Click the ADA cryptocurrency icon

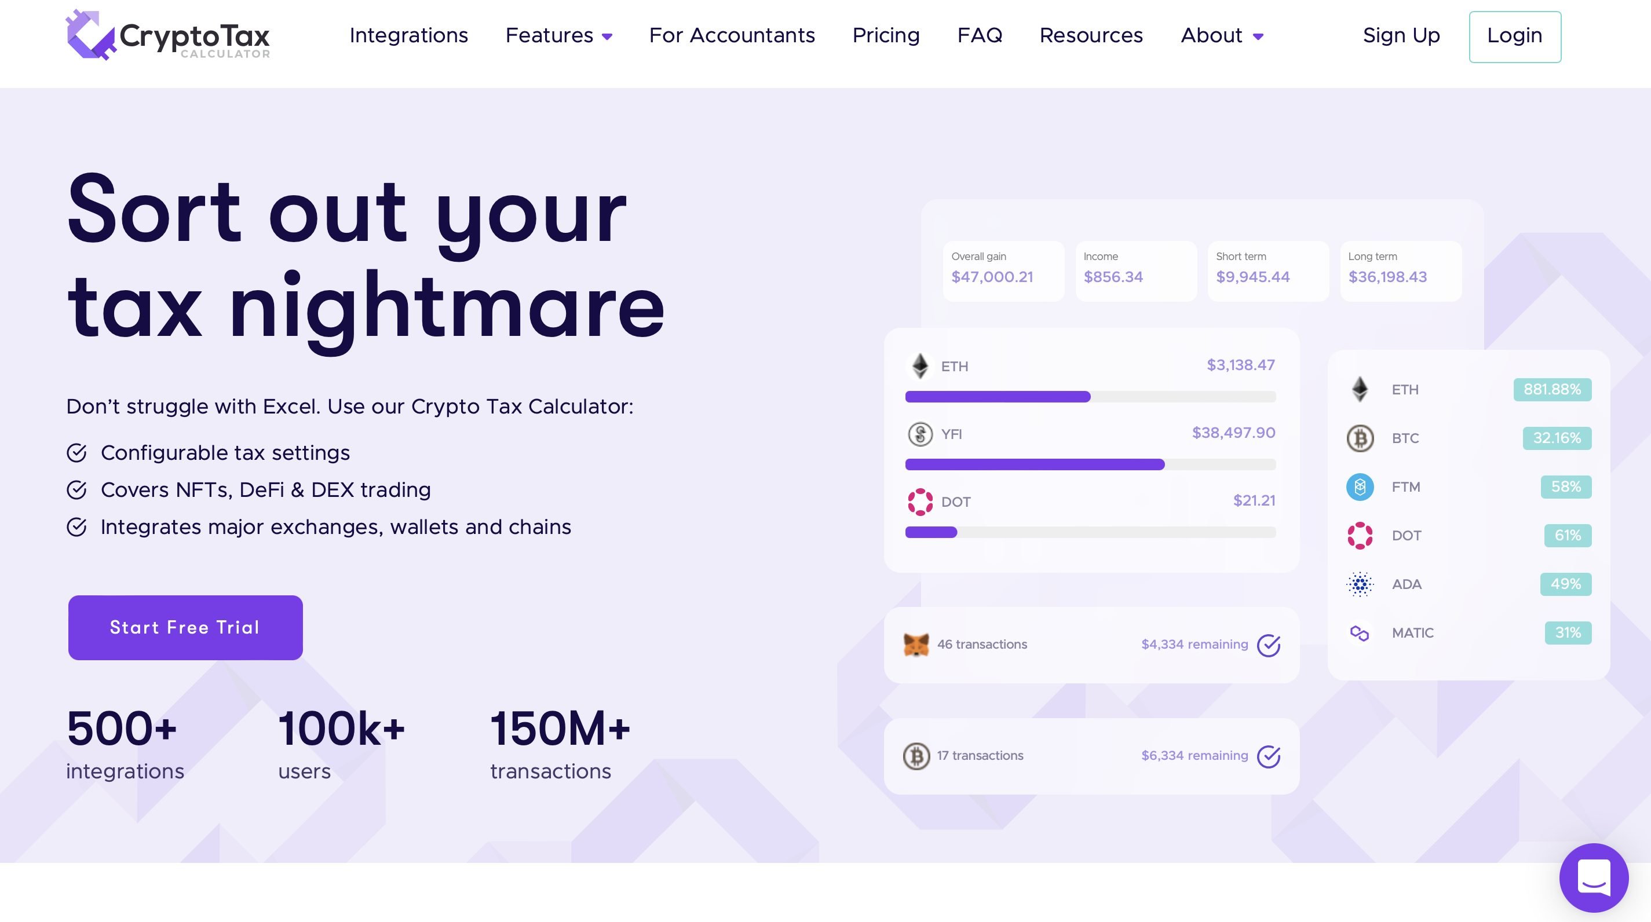[x=1360, y=584]
